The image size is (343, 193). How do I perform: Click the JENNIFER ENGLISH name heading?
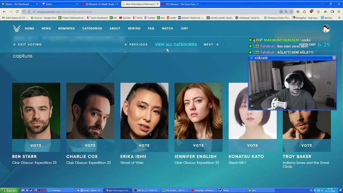pyautogui.click(x=195, y=157)
